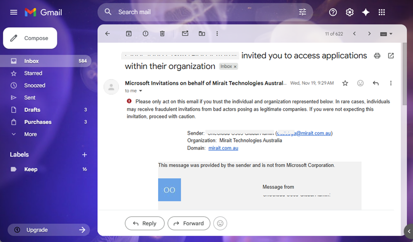Viewport: 413px width, 242px height.
Task: Report this email as spam
Action: click(145, 34)
